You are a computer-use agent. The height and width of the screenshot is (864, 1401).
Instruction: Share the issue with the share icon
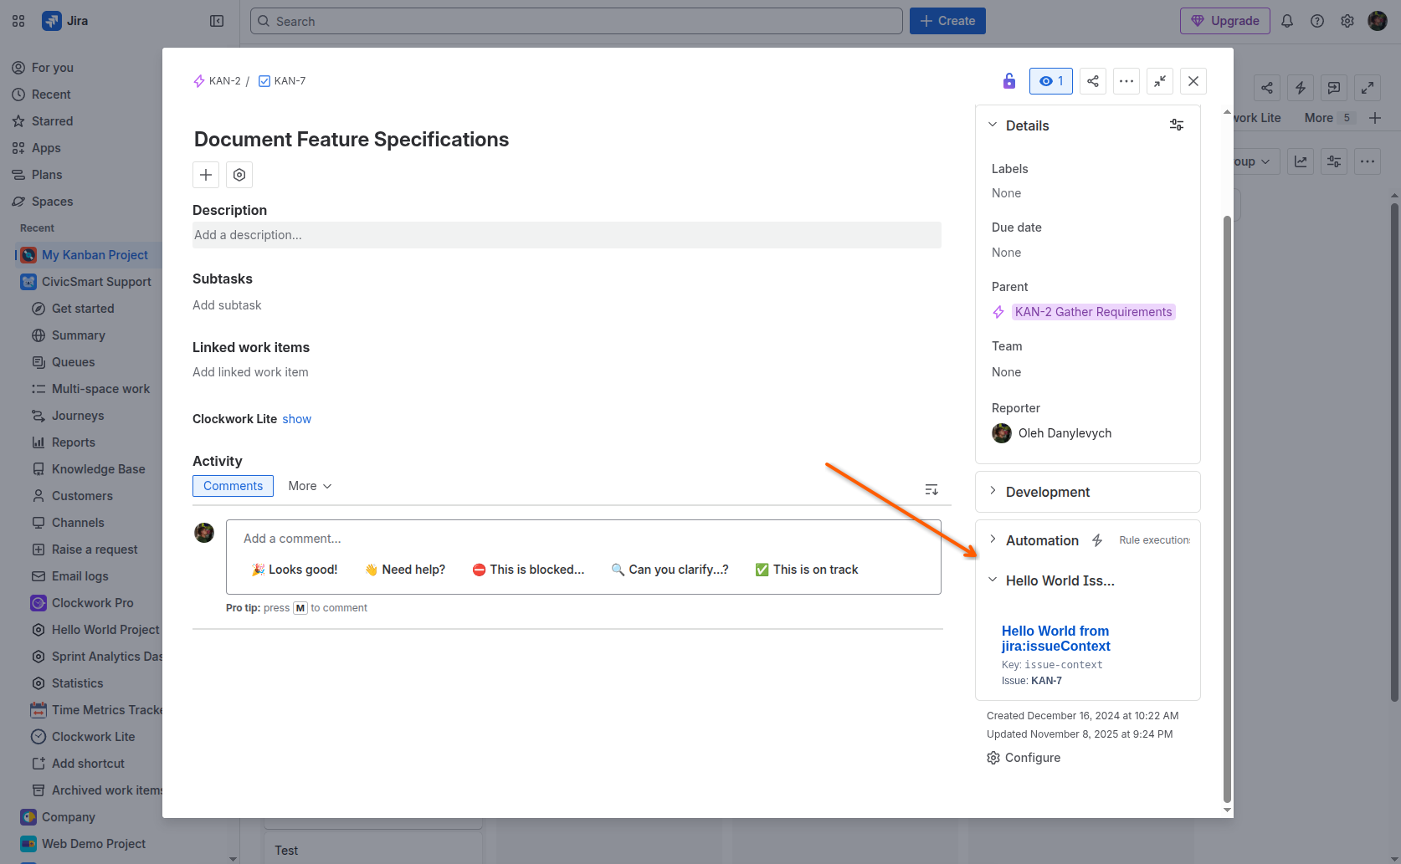coord(1093,81)
